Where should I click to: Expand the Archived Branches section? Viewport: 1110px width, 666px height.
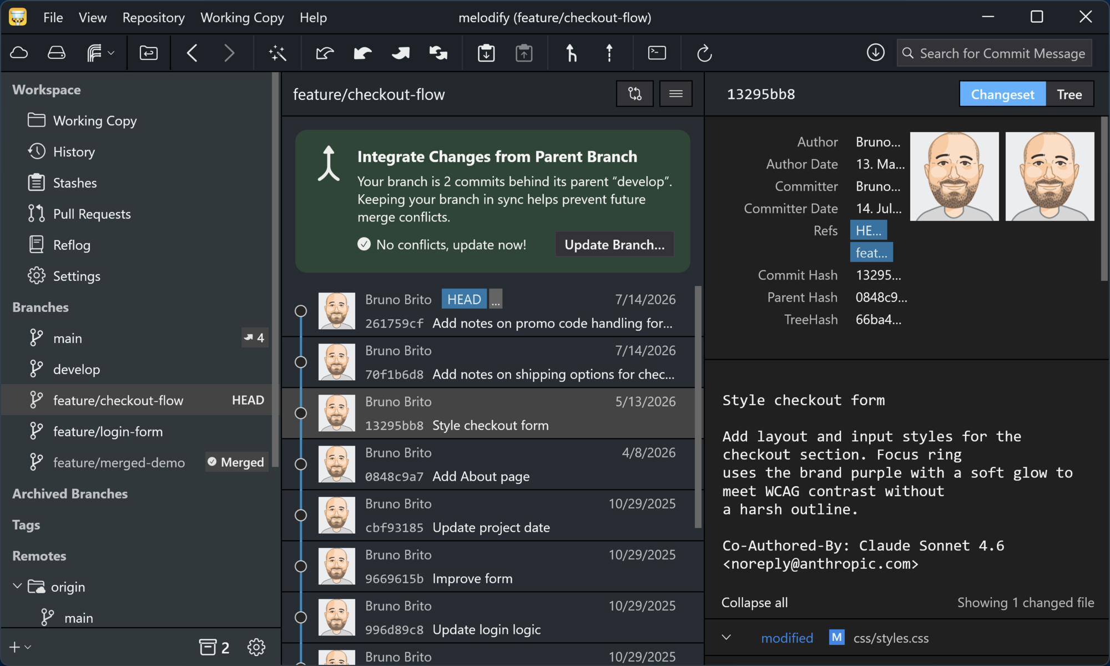[x=70, y=493]
